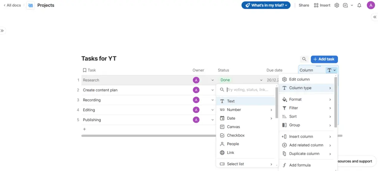
Task: Choose Date column type
Action: pos(246,118)
